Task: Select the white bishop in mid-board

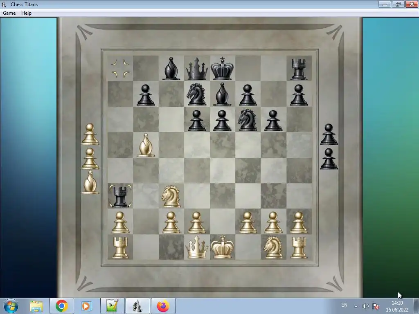Action: tap(146, 145)
